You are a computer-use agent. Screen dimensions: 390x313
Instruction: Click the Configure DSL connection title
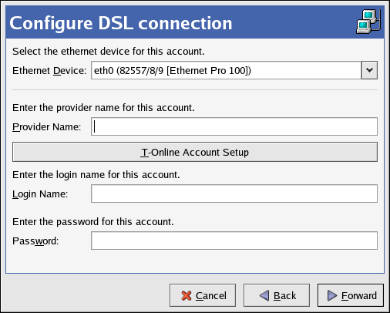121,23
